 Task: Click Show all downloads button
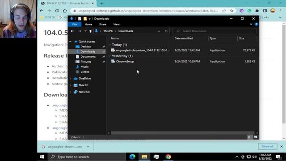(x=268, y=146)
